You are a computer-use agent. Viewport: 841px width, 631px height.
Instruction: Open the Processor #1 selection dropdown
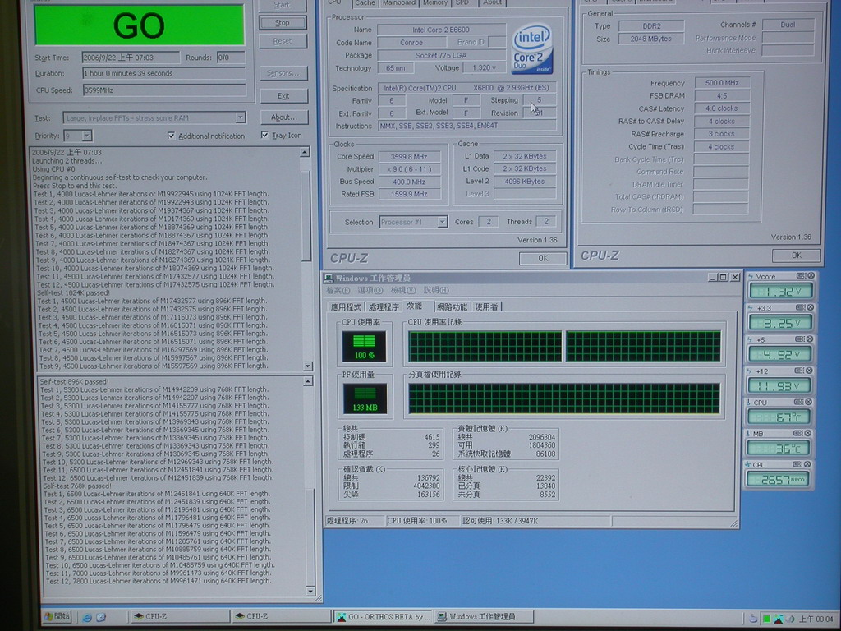442,222
